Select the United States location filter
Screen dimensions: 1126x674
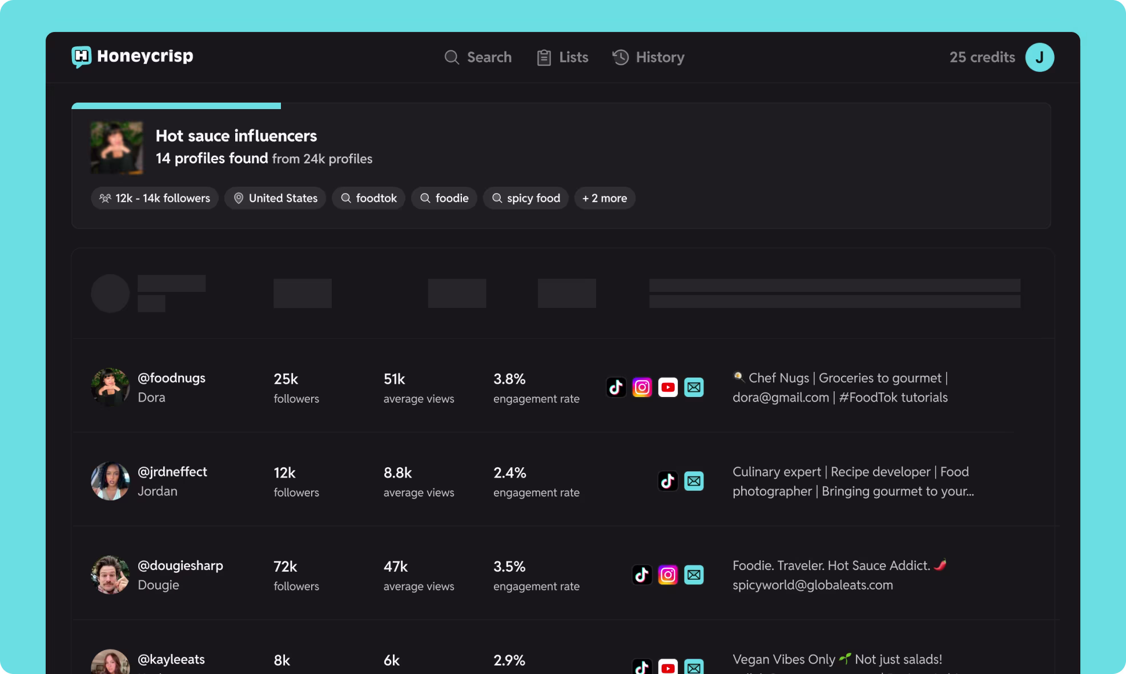pyautogui.click(x=275, y=198)
